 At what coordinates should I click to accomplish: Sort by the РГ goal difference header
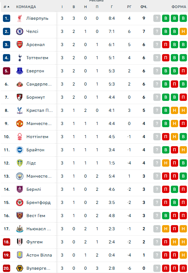tap(129, 7)
